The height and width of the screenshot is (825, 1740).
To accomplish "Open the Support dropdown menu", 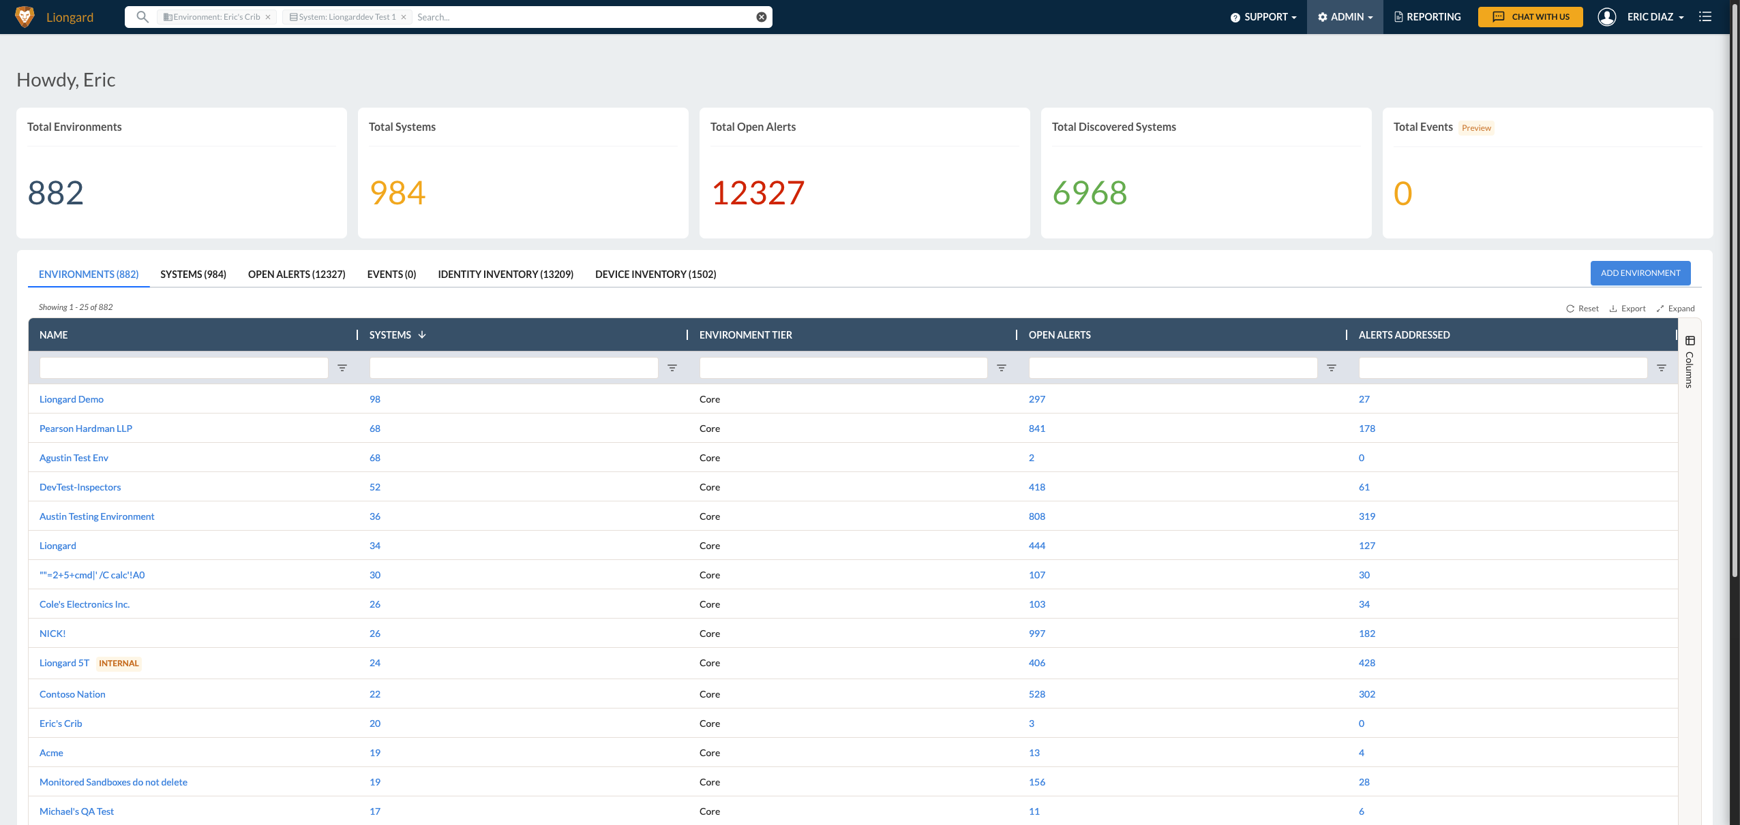I will 1263,17.
